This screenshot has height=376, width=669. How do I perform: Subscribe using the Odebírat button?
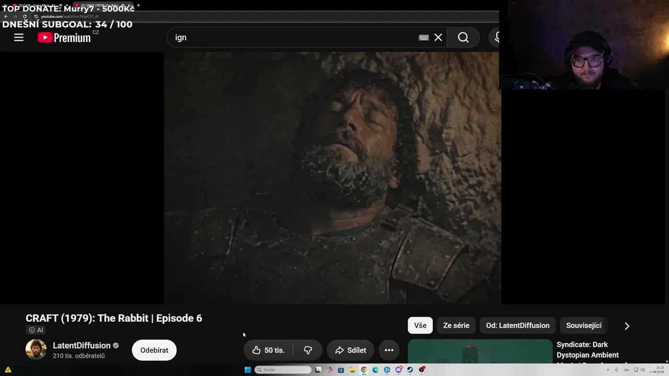(x=154, y=350)
